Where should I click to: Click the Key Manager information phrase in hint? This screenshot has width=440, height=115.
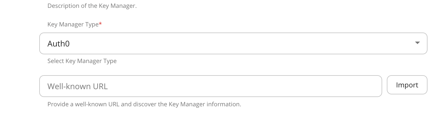[205, 104]
